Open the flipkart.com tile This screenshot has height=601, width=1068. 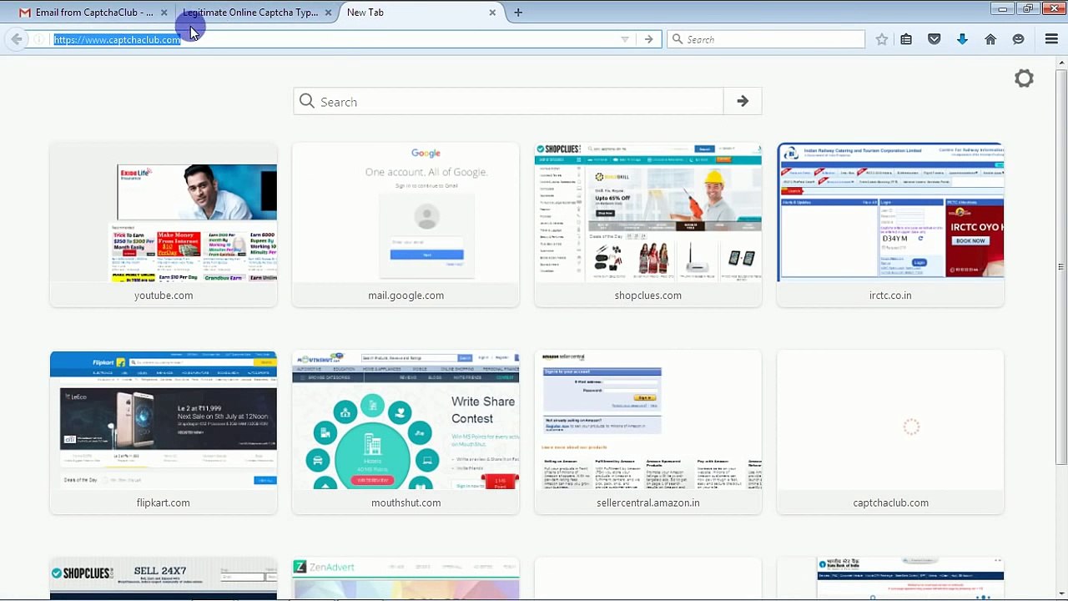(164, 432)
